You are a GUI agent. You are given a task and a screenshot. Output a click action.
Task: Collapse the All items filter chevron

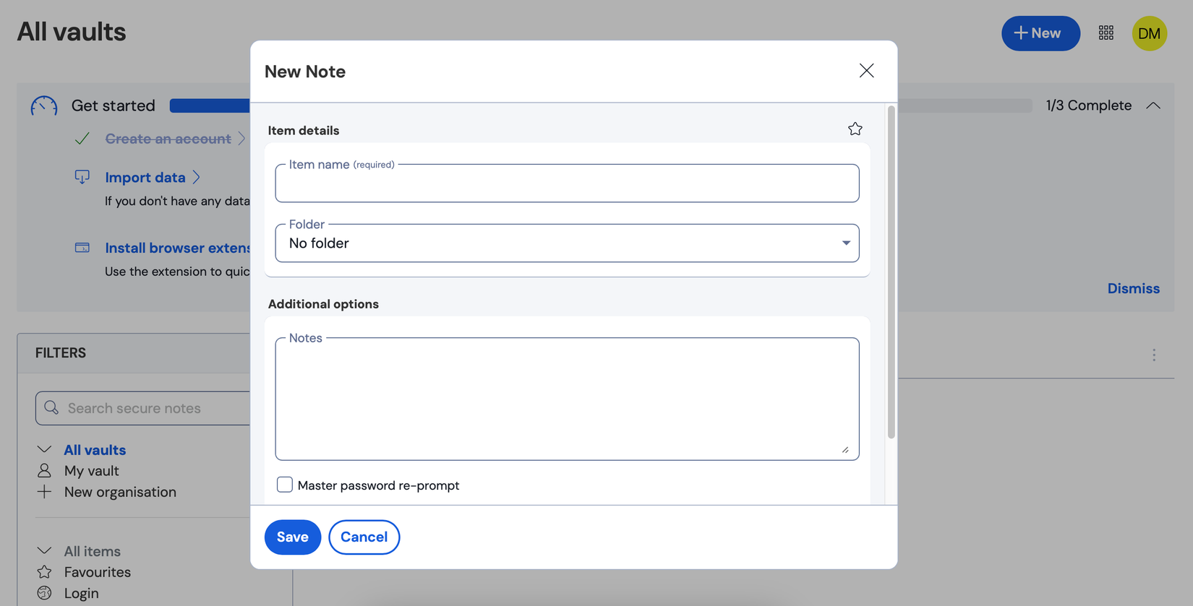(x=45, y=551)
